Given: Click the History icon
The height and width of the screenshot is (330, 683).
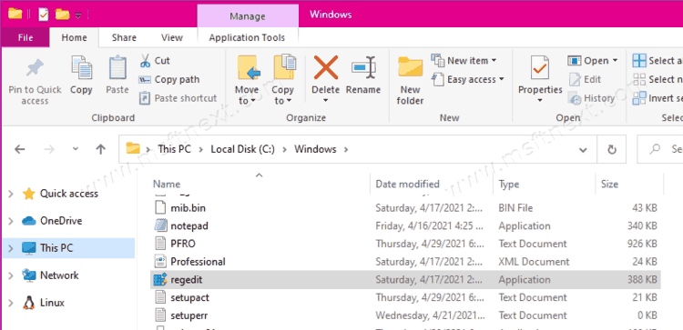Looking at the screenshot, I should [575, 99].
